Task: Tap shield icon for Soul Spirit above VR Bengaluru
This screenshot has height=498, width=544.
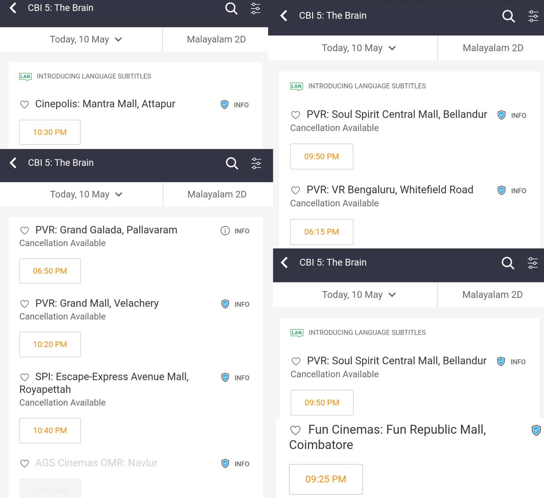Action: [501, 115]
